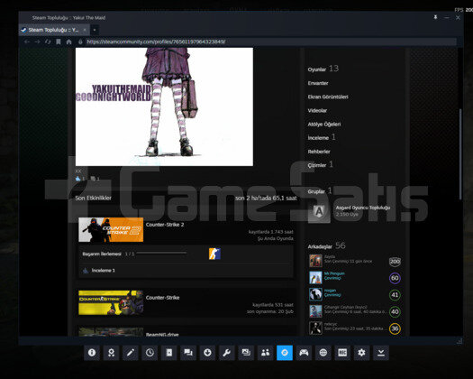Go forward with the browser forward arrow

(x=37, y=42)
